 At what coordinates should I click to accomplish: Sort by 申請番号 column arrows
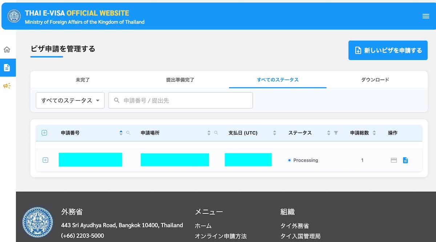point(121,133)
